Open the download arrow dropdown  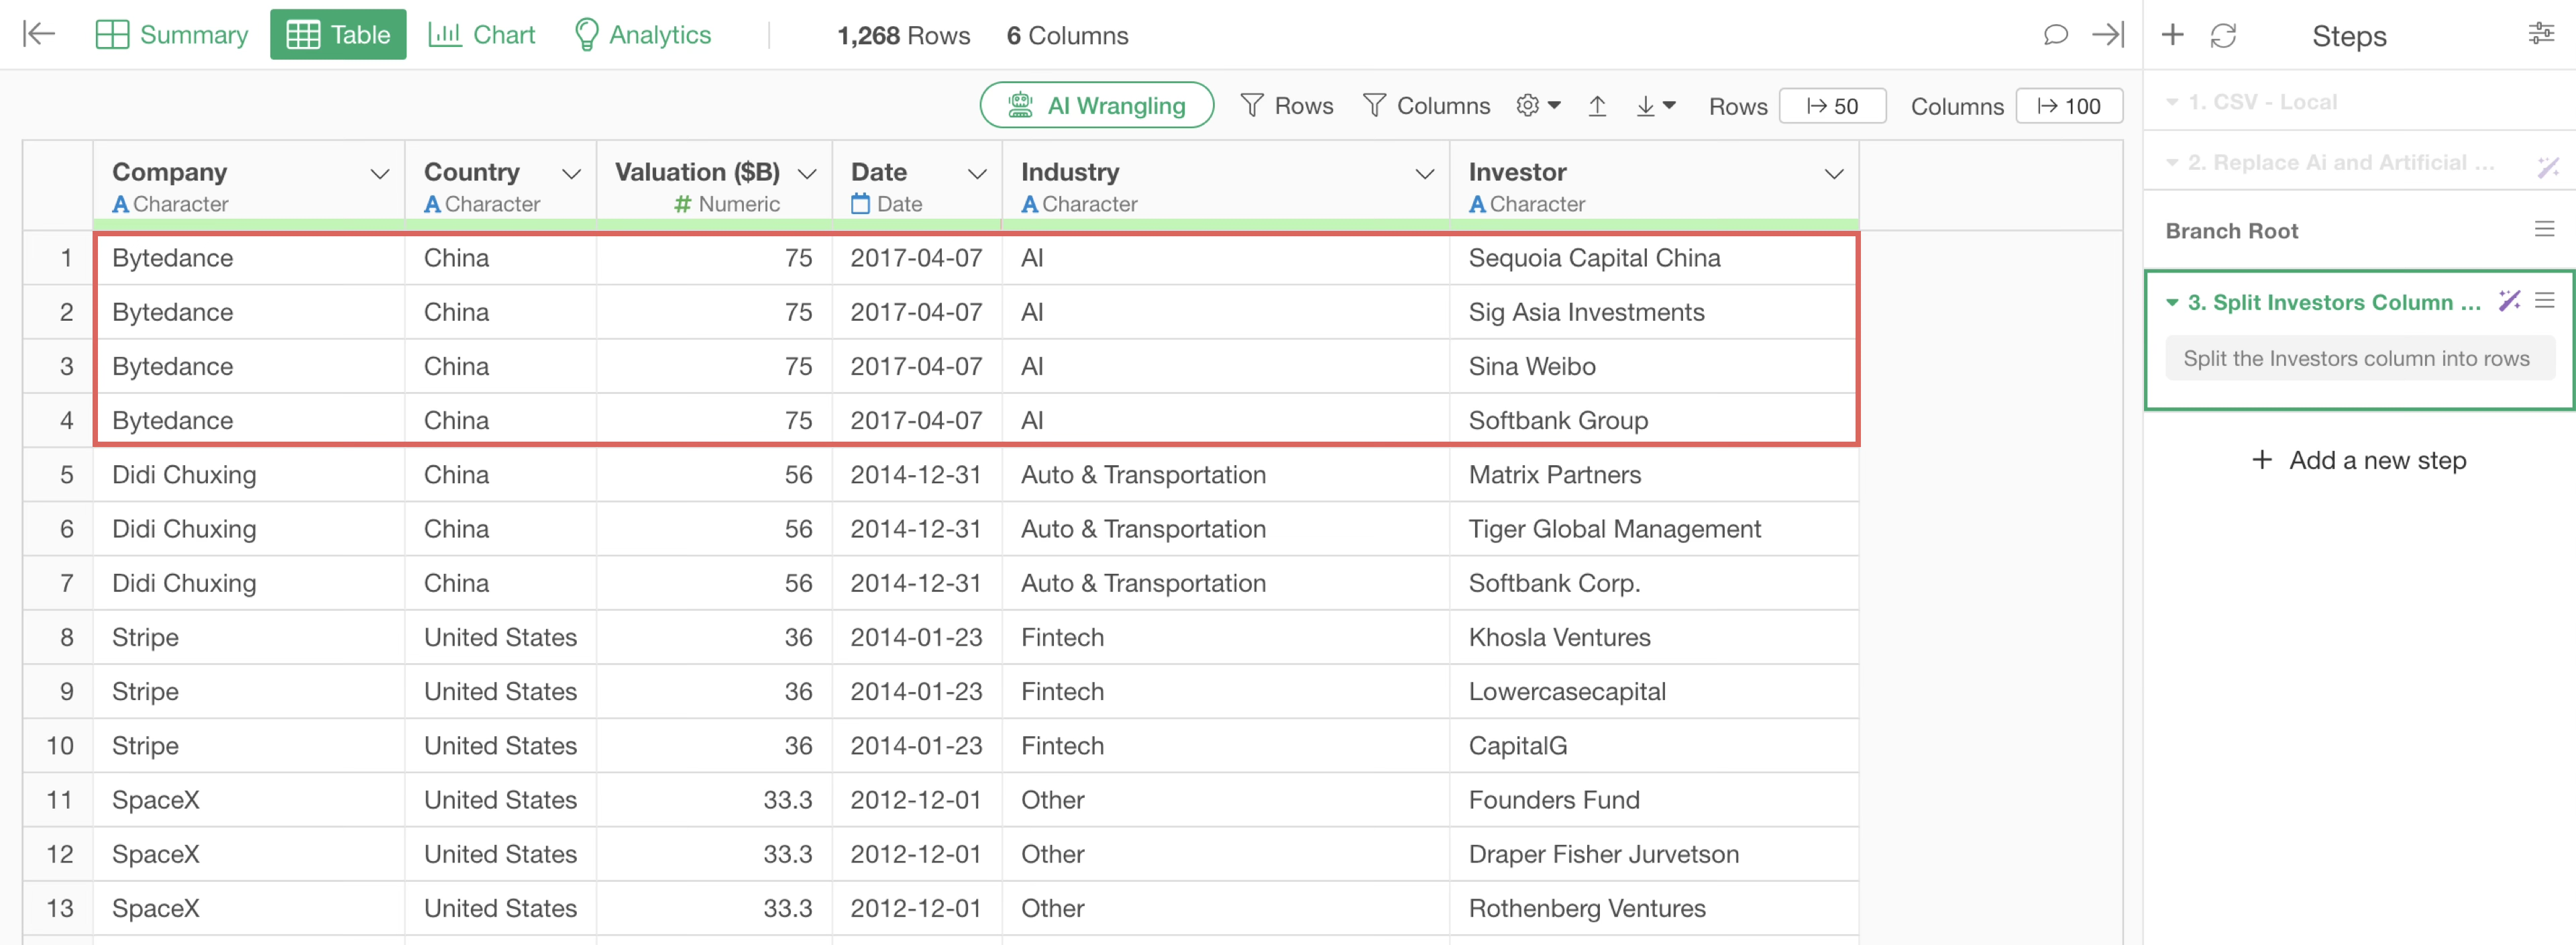point(1655,105)
